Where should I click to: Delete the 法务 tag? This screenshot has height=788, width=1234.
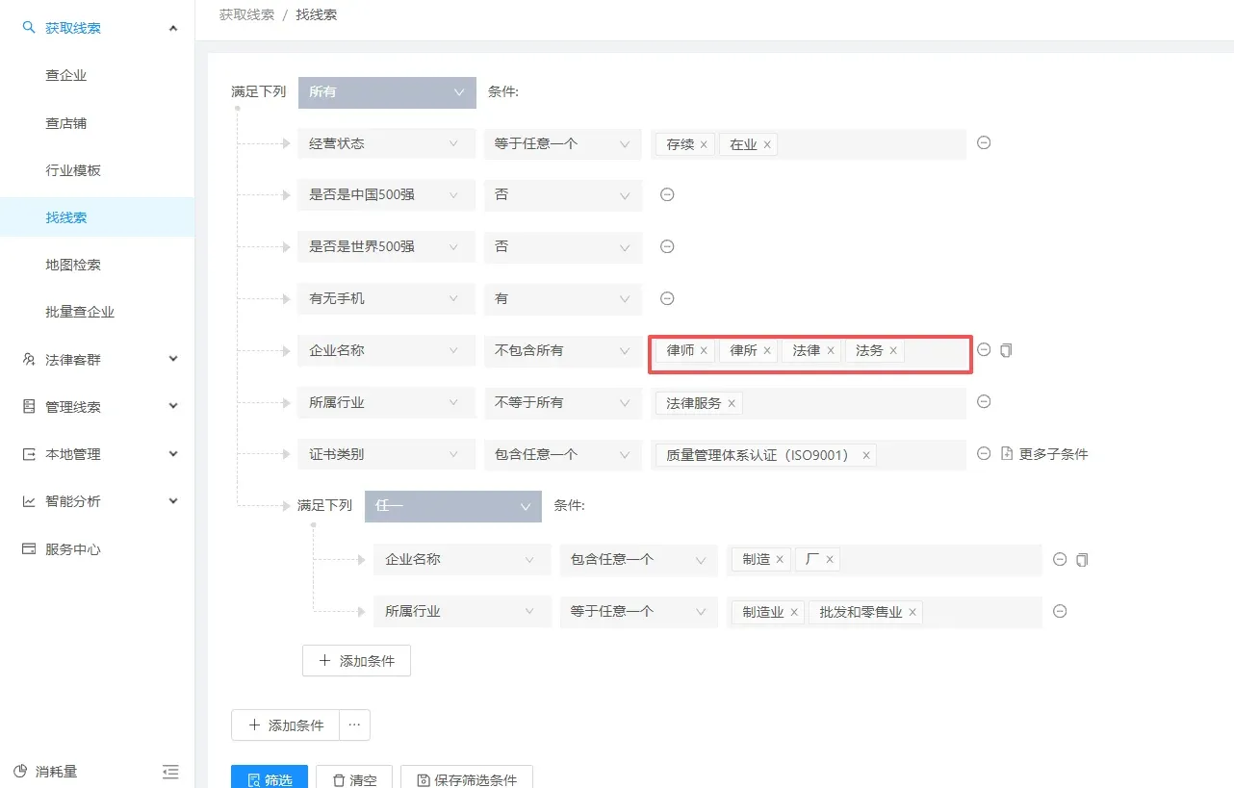(x=893, y=350)
